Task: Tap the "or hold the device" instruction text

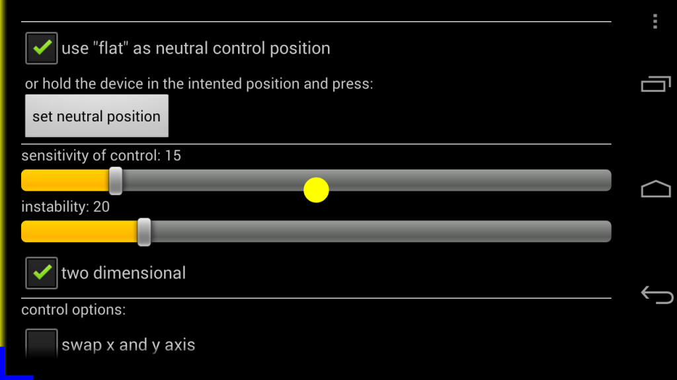Action: 199,84
